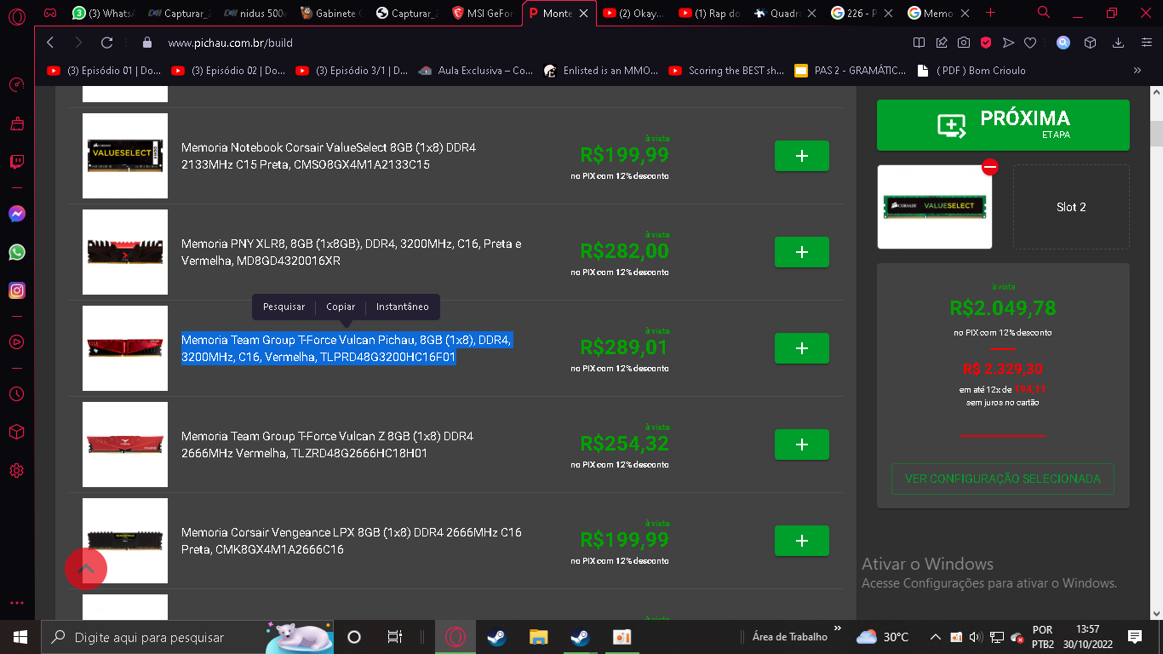Image resolution: width=1163 pixels, height=654 pixels.
Task: Open Steam from the taskbar
Action: tap(496, 637)
